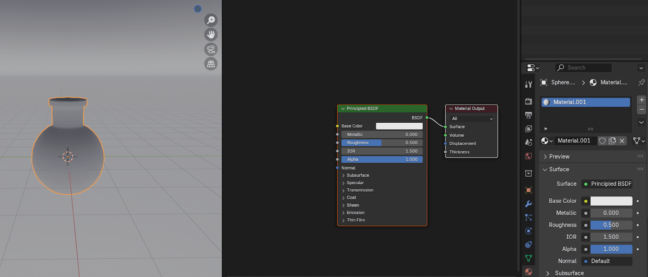Open the Render properties tab icon
Viewport: 648px width, 277px height.
pyautogui.click(x=529, y=101)
